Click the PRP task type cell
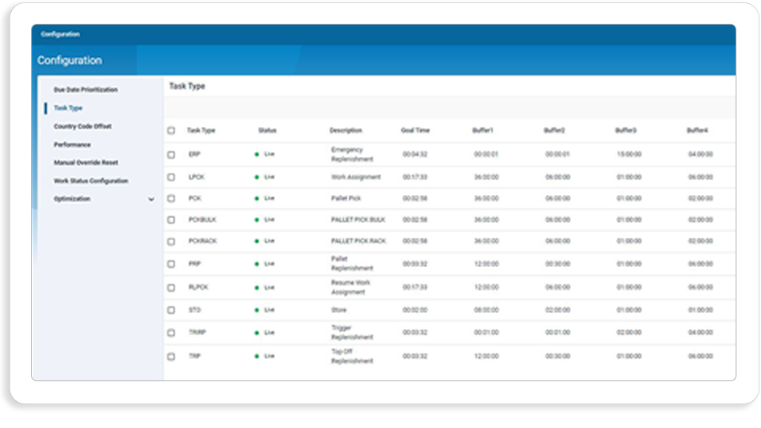Image resolution: width=761 pixels, height=428 pixels. point(195,264)
